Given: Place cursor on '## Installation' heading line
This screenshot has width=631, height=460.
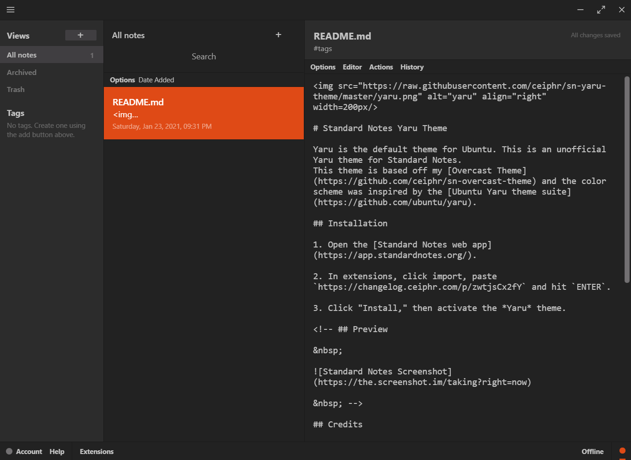Looking at the screenshot, I should [350, 224].
